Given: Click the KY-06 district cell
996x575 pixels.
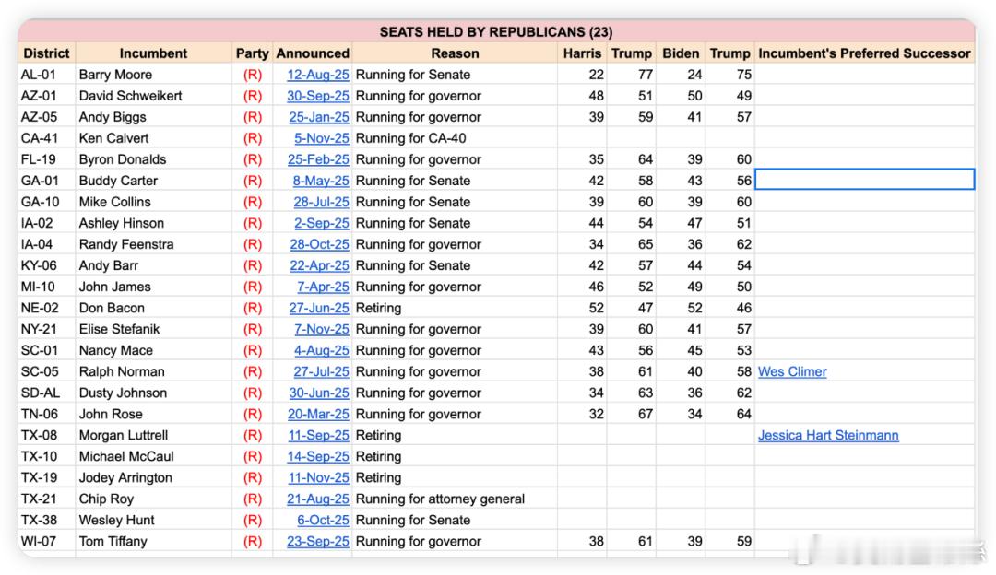Looking at the screenshot, I should [46, 265].
